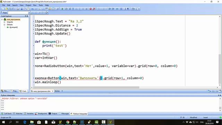Open the File menu

click(3, 5)
